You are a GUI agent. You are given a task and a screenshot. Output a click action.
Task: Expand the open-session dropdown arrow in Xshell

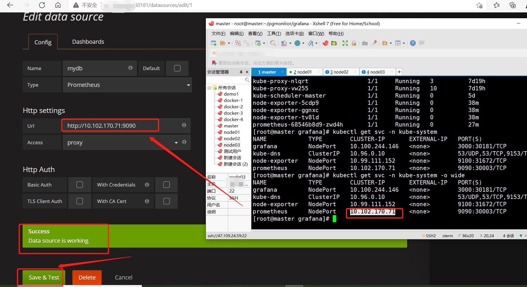coord(229,43)
